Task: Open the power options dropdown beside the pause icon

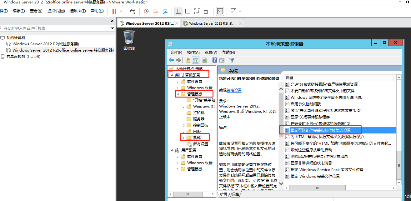Action: coord(121,11)
